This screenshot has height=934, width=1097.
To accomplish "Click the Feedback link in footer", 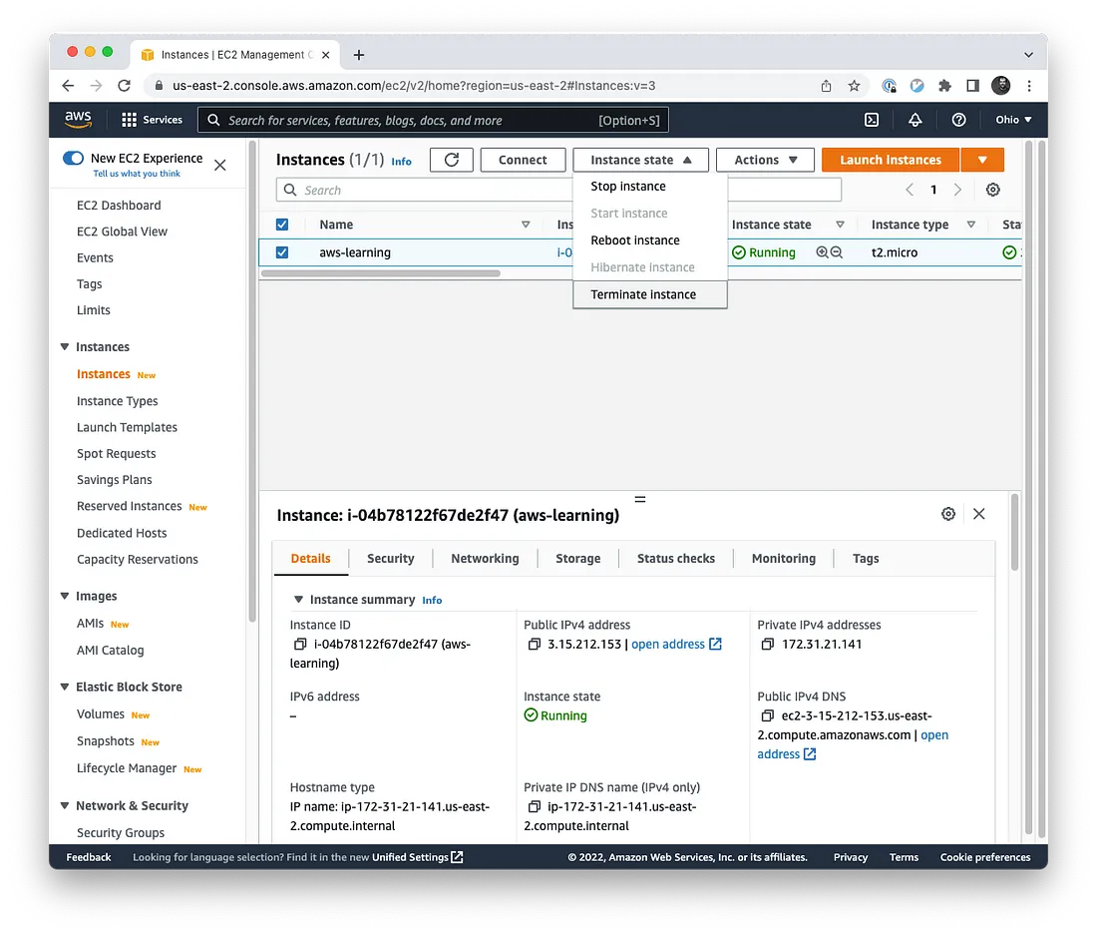I will point(88,857).
